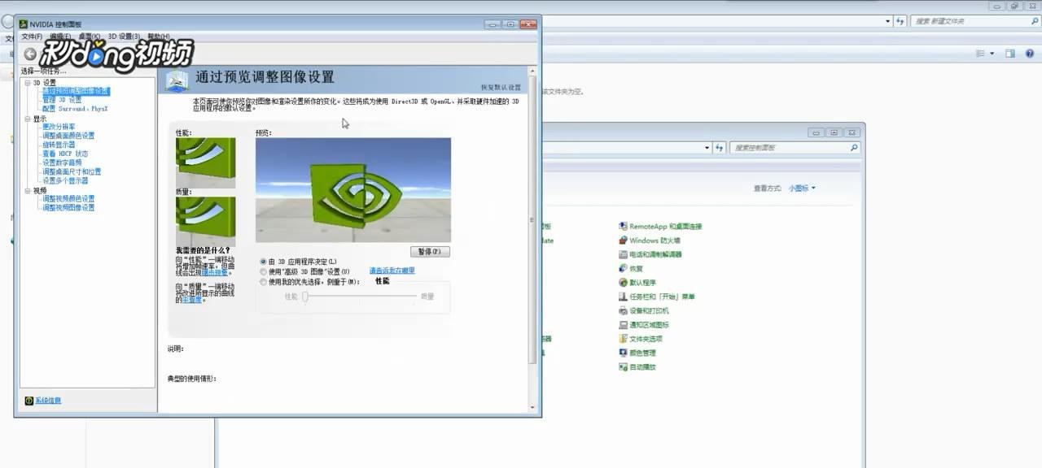This screenshot has height=468, width=1042.
Task: Open the Explorer view options dropdown arrow
Action: 992,54
